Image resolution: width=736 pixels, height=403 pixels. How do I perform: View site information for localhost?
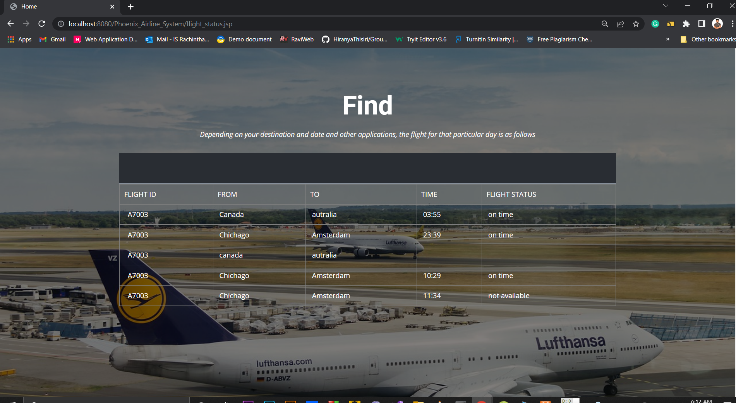[61, 24]
